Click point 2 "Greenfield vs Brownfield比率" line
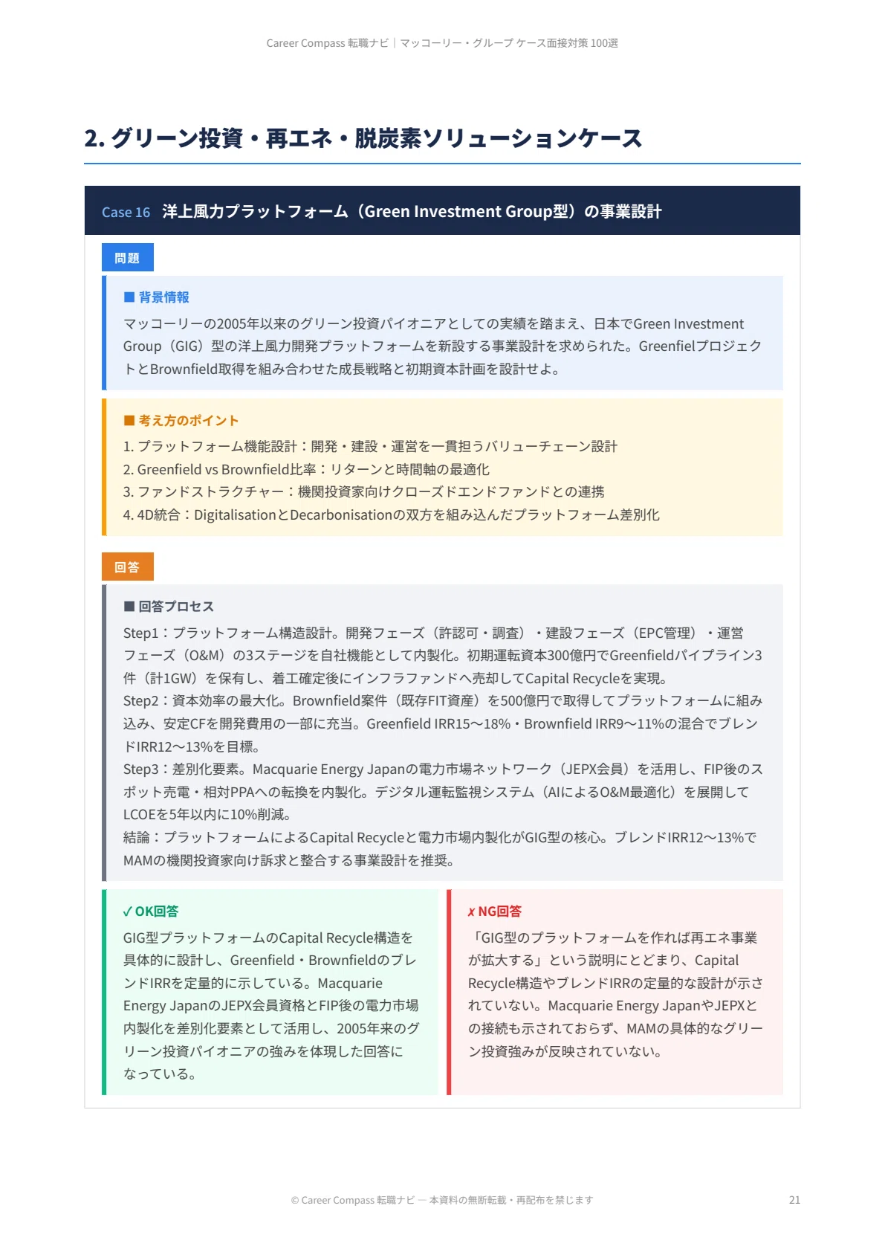Image resolution: width=885 pixels, height=1252 pixels. 306,469
